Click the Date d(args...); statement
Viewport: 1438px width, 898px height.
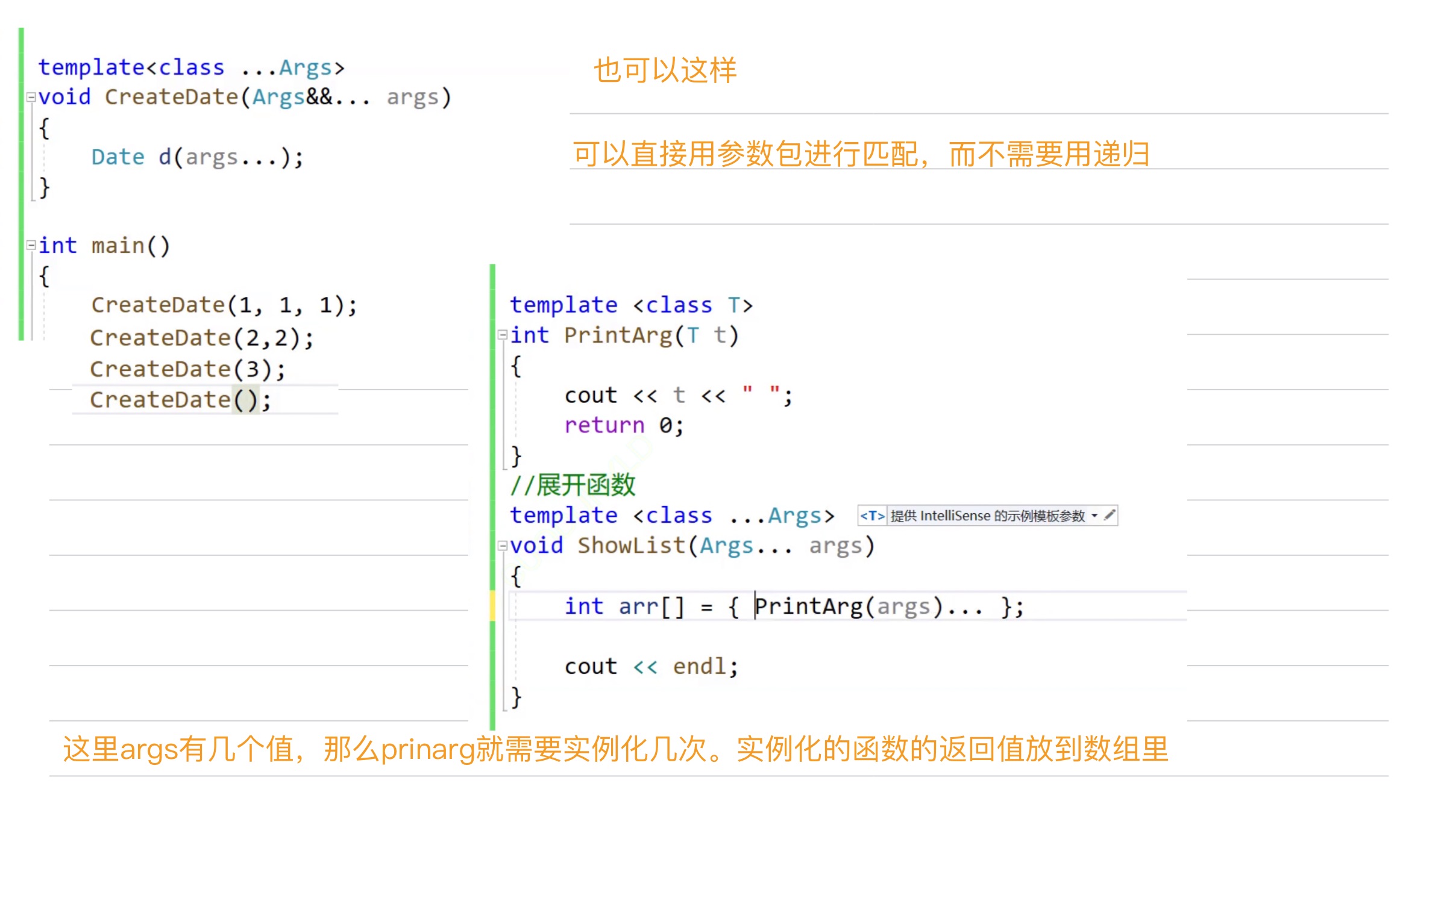[197, 157]
